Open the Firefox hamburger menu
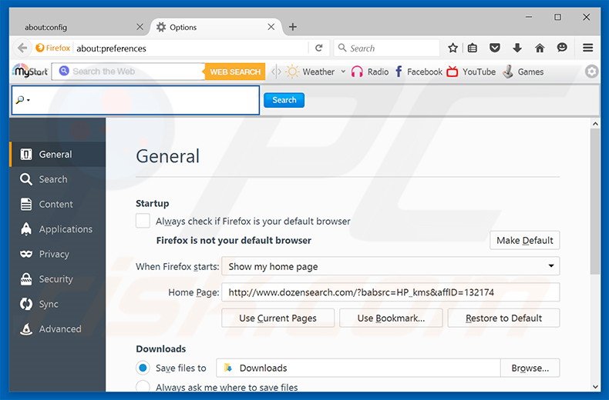The image size is (609, 400). (x=587, y=48)
